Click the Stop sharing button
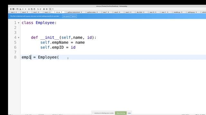This screenshot has height=115, width=206. (121, 113)
